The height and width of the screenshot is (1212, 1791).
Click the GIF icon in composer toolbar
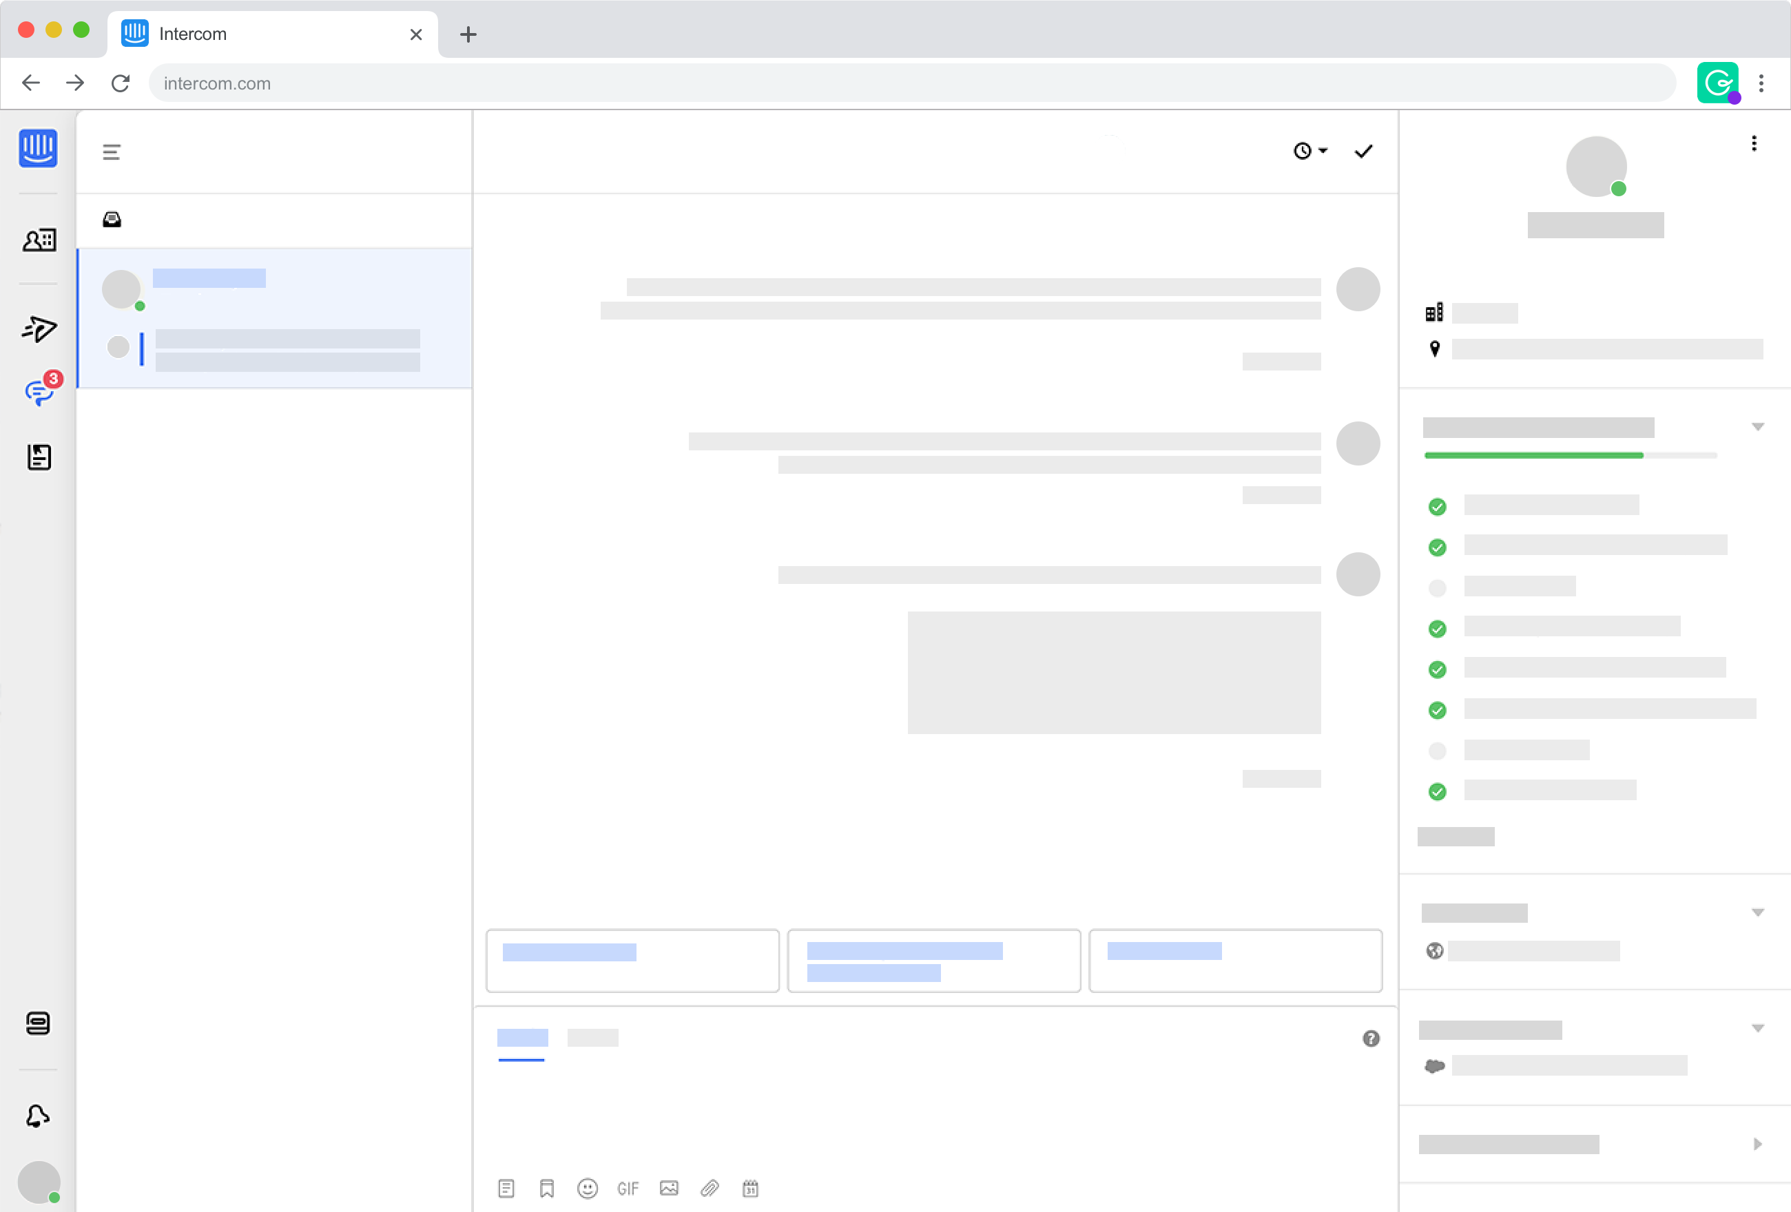(628, 1189)
